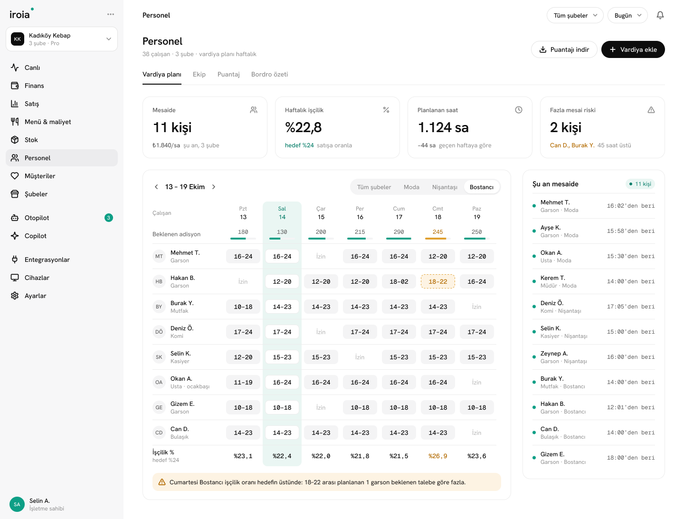Open Ayarlar gear settings
This screenshot has width=684, height=519.
tap(62, 296)
